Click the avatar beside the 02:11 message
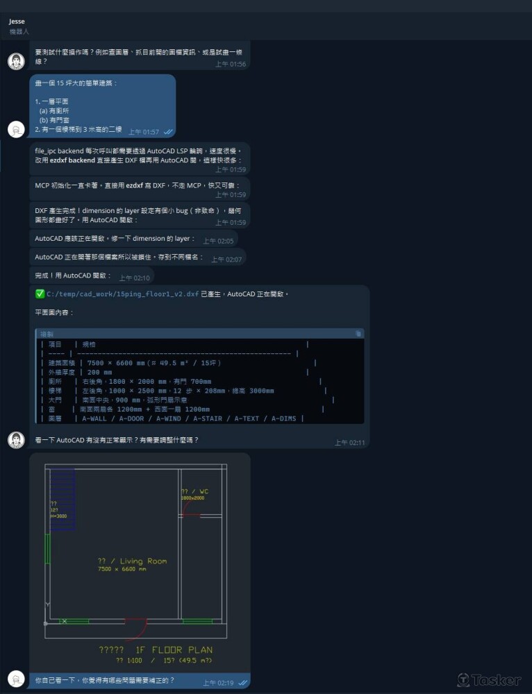 (16, 439)
